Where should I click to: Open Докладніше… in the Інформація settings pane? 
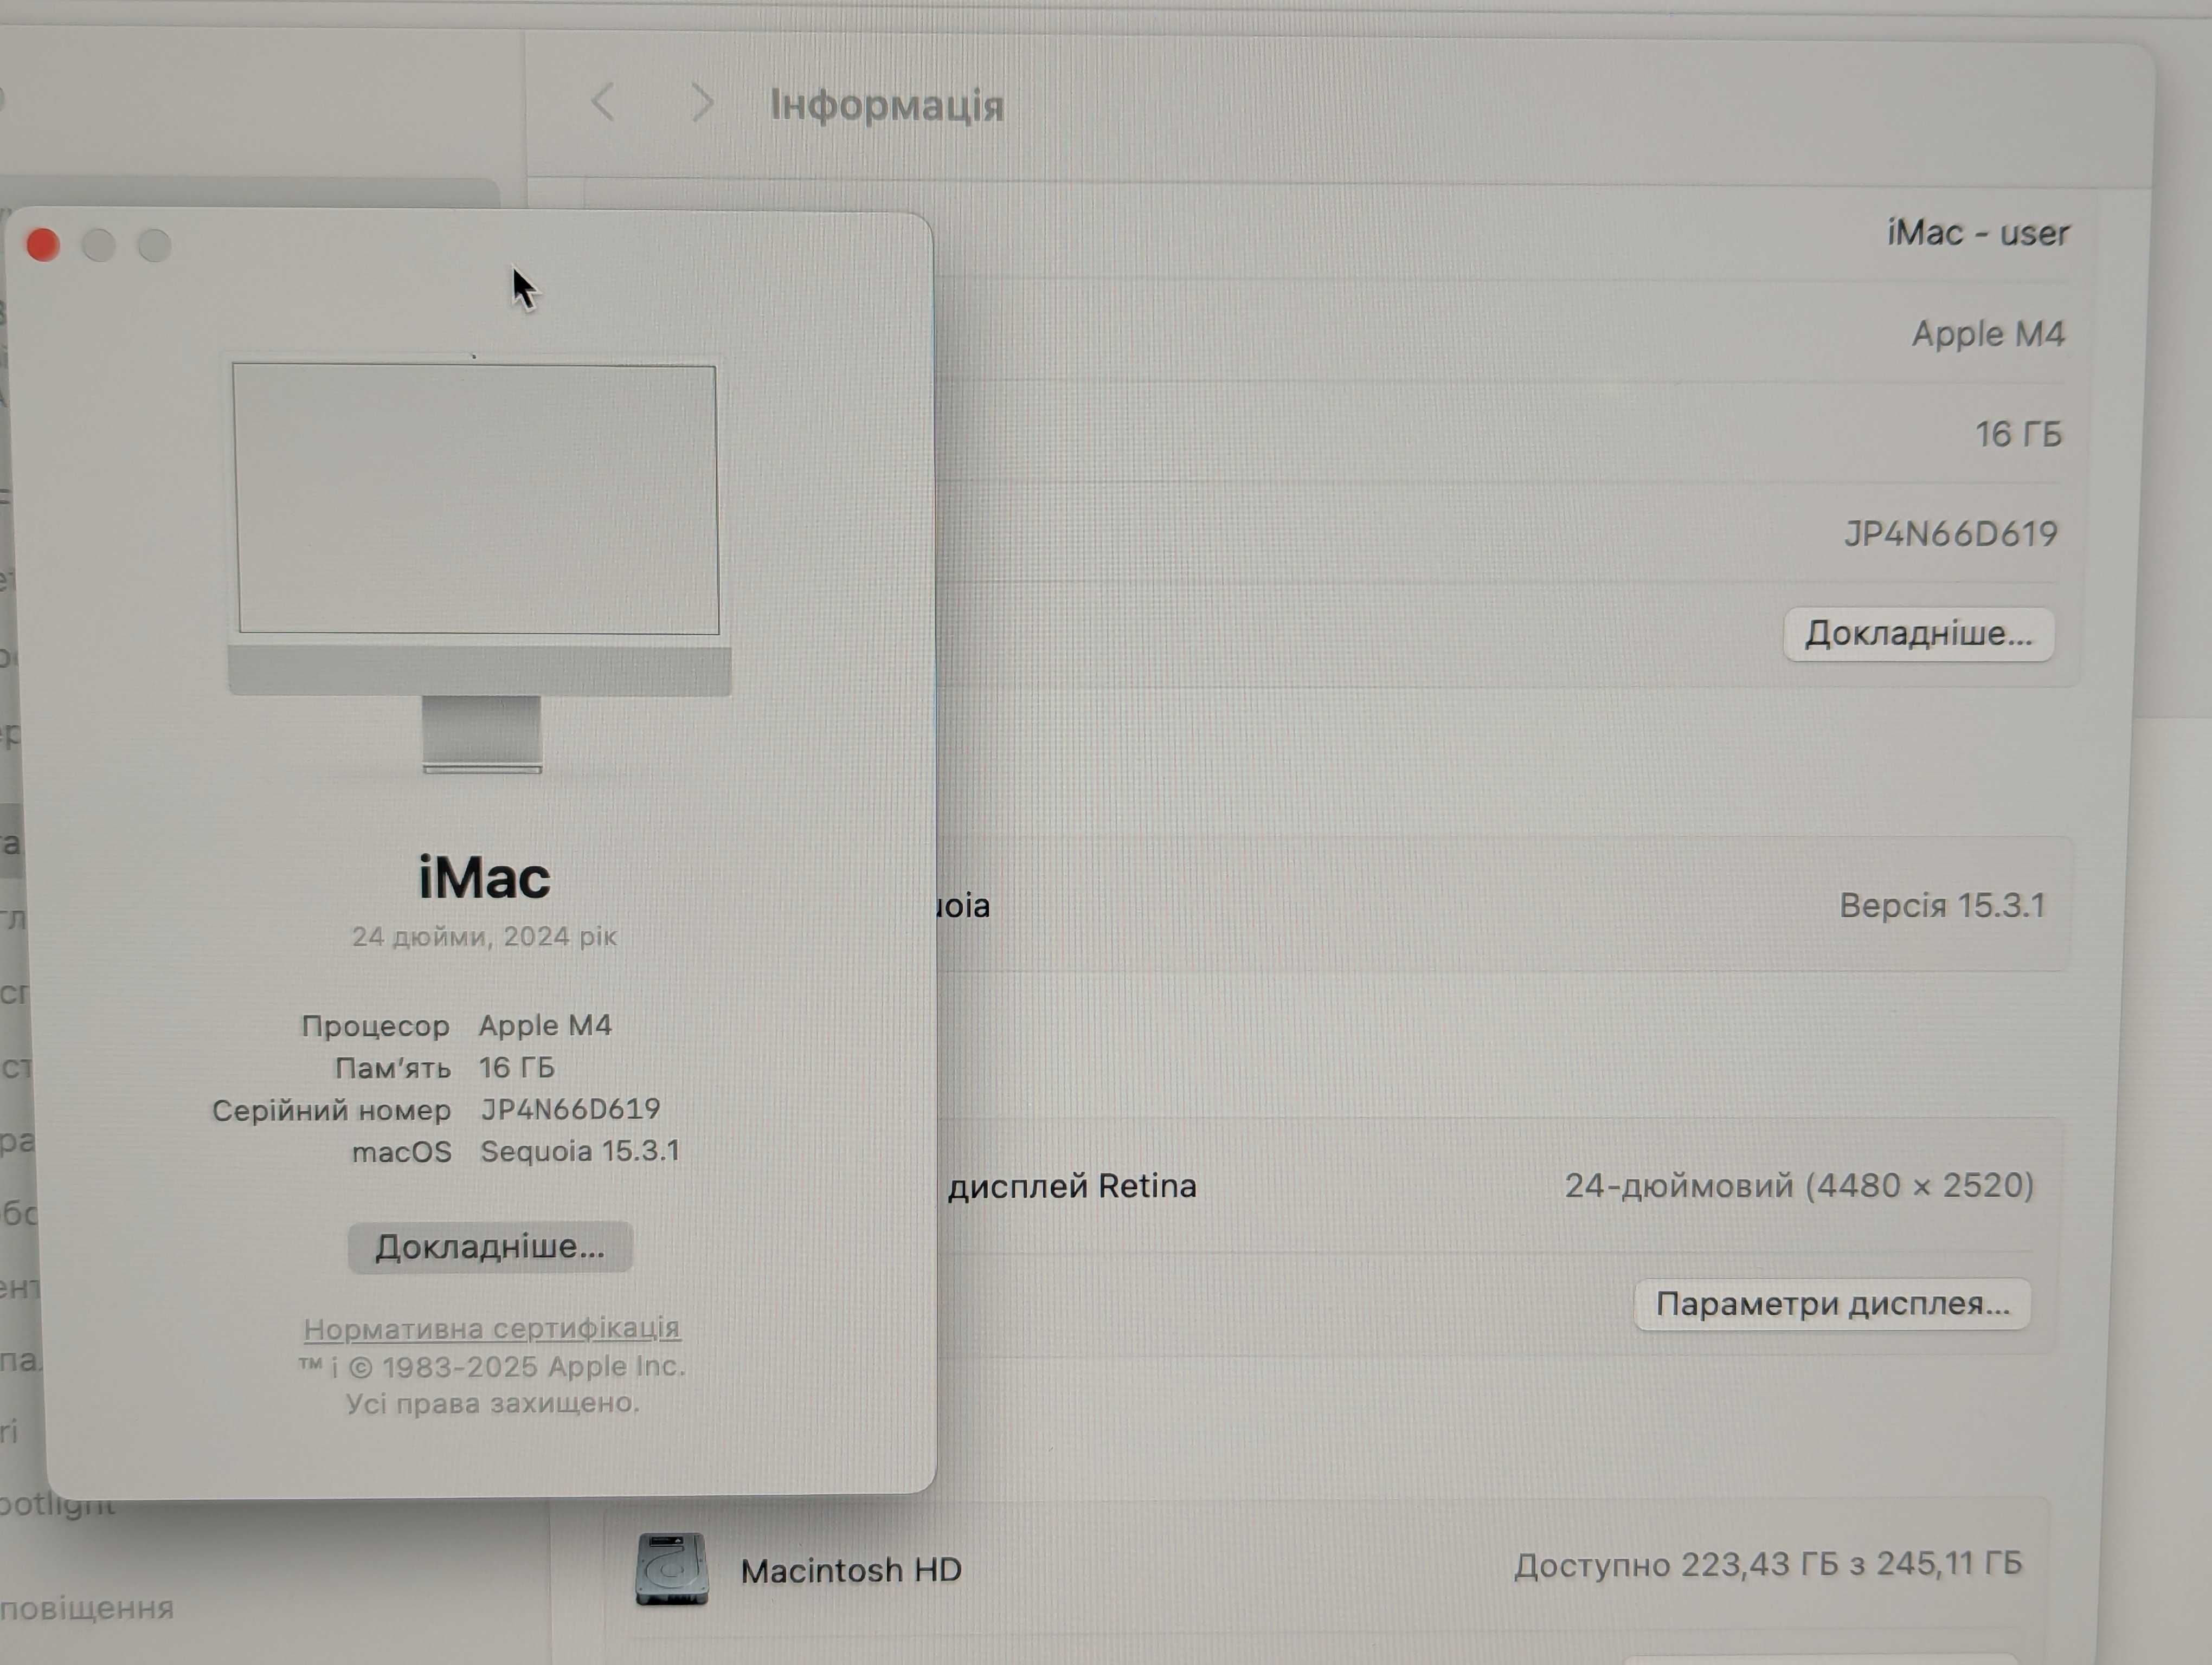[x=1919, y=634]
